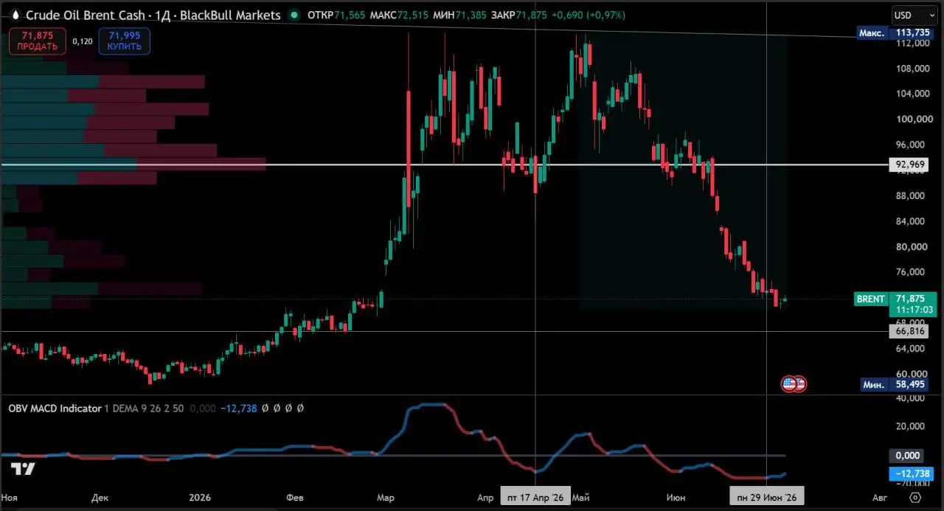Click the Мар month on time axis
Image resolution: width=944 pixels, height=511 pixels.
pos(385,498)
